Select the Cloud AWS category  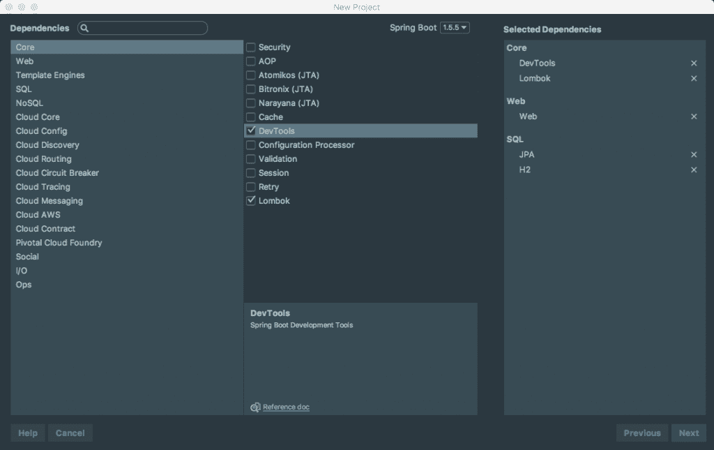click(38, 214)
